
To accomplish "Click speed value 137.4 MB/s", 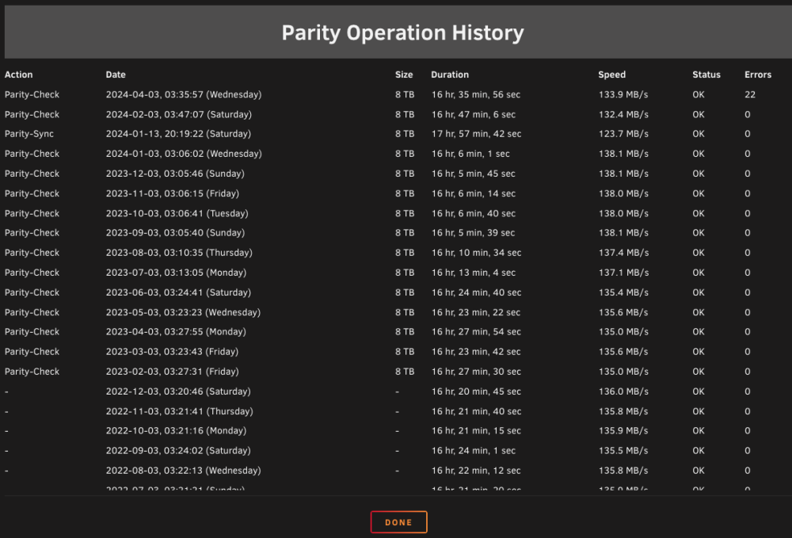I will tap(623, 253).
